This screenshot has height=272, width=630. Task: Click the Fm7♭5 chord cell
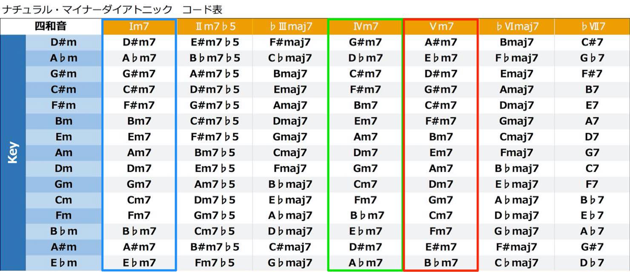point(215,263)
